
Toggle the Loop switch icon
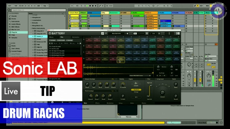153,6
